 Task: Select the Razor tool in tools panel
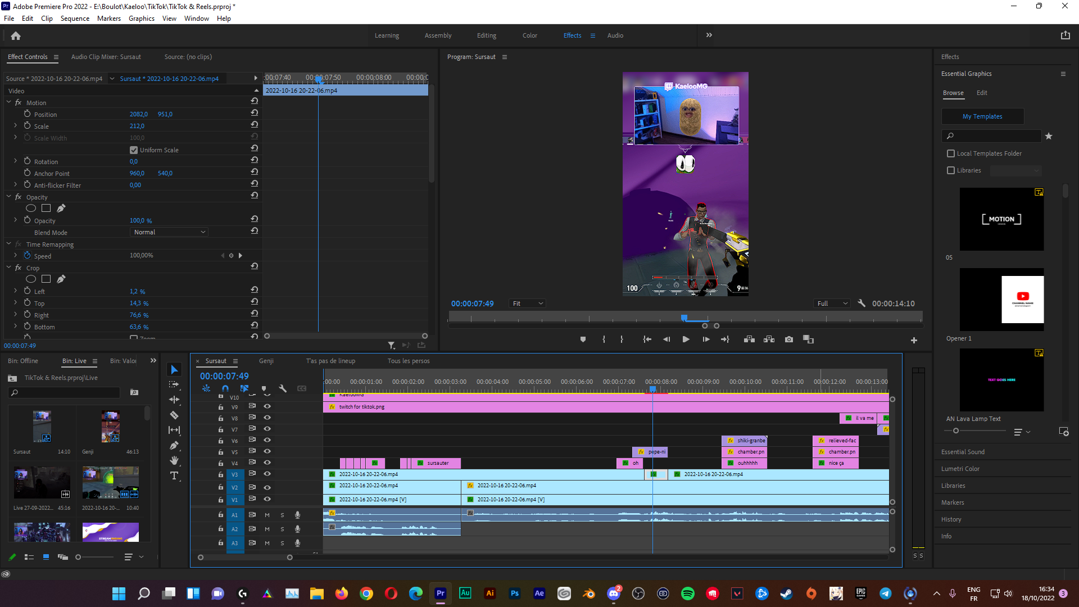174,415
